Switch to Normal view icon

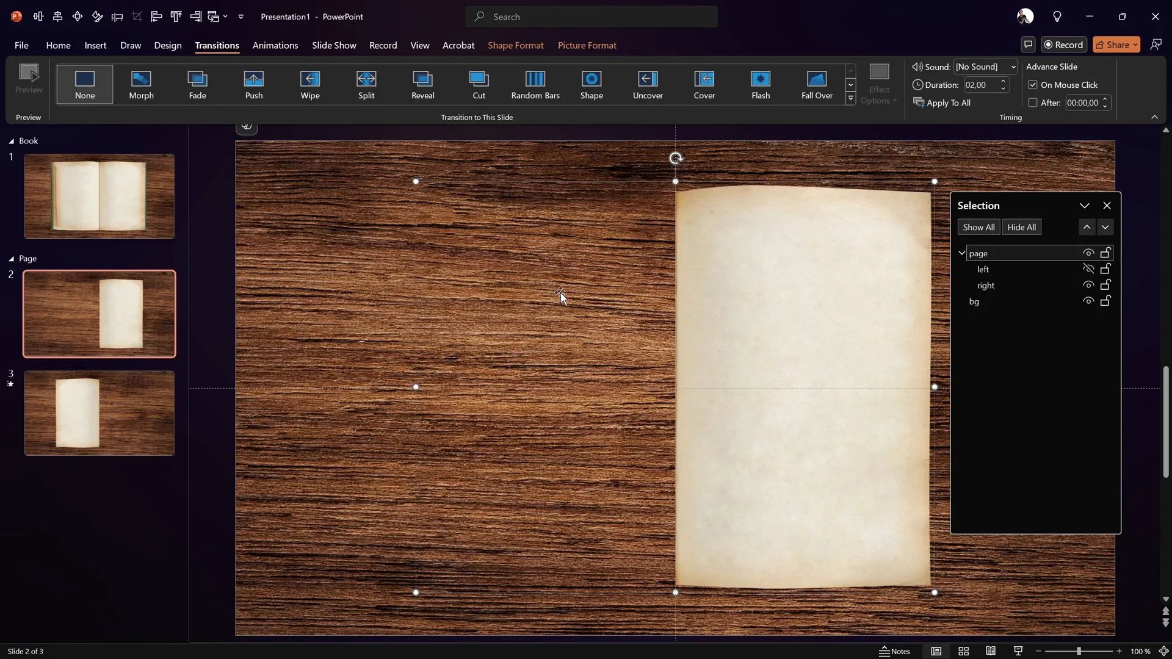pos(936,651)
